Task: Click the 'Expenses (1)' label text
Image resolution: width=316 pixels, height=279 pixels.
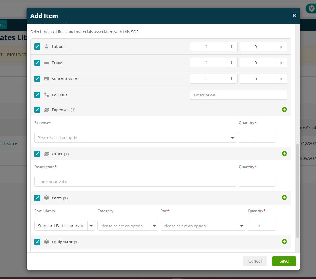Action: pyautogui.click(x=64, y=110)
